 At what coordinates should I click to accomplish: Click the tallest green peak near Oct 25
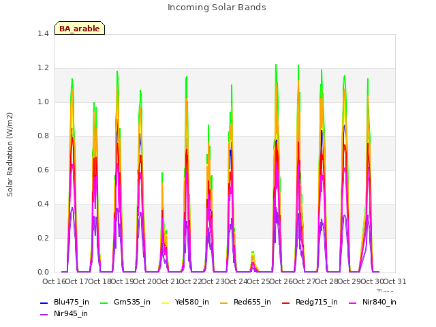[276, 67]
